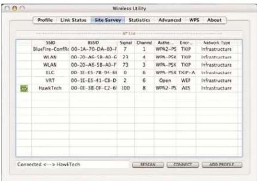
Task: Sort by the SSID column header
Action: click(x=50, y=43)
